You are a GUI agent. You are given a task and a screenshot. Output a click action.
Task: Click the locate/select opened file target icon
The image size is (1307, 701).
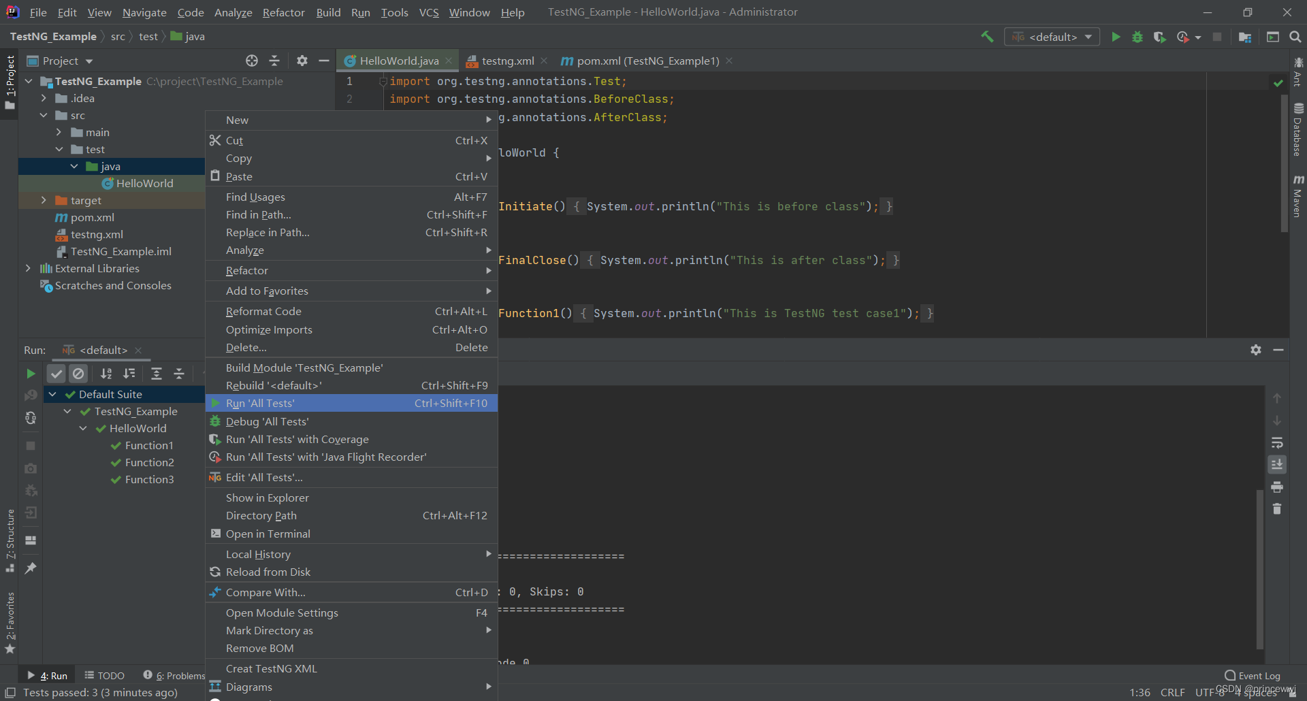click(252, 61)
